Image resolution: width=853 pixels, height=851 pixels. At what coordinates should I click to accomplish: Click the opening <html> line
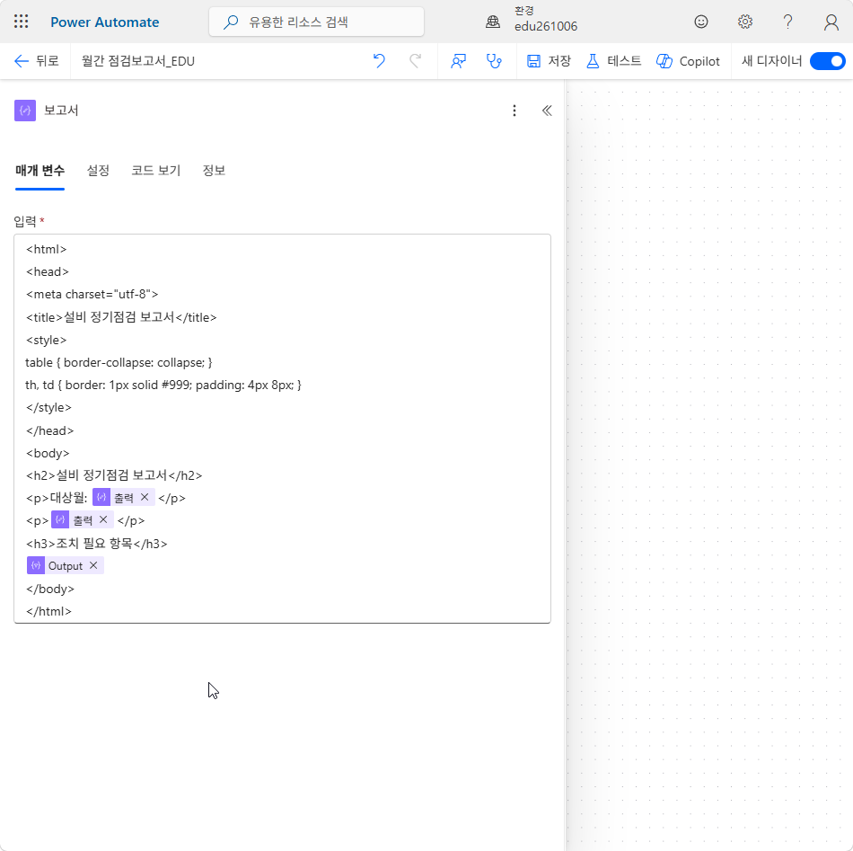46,249
